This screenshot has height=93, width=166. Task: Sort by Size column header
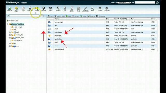click(107, 19)
